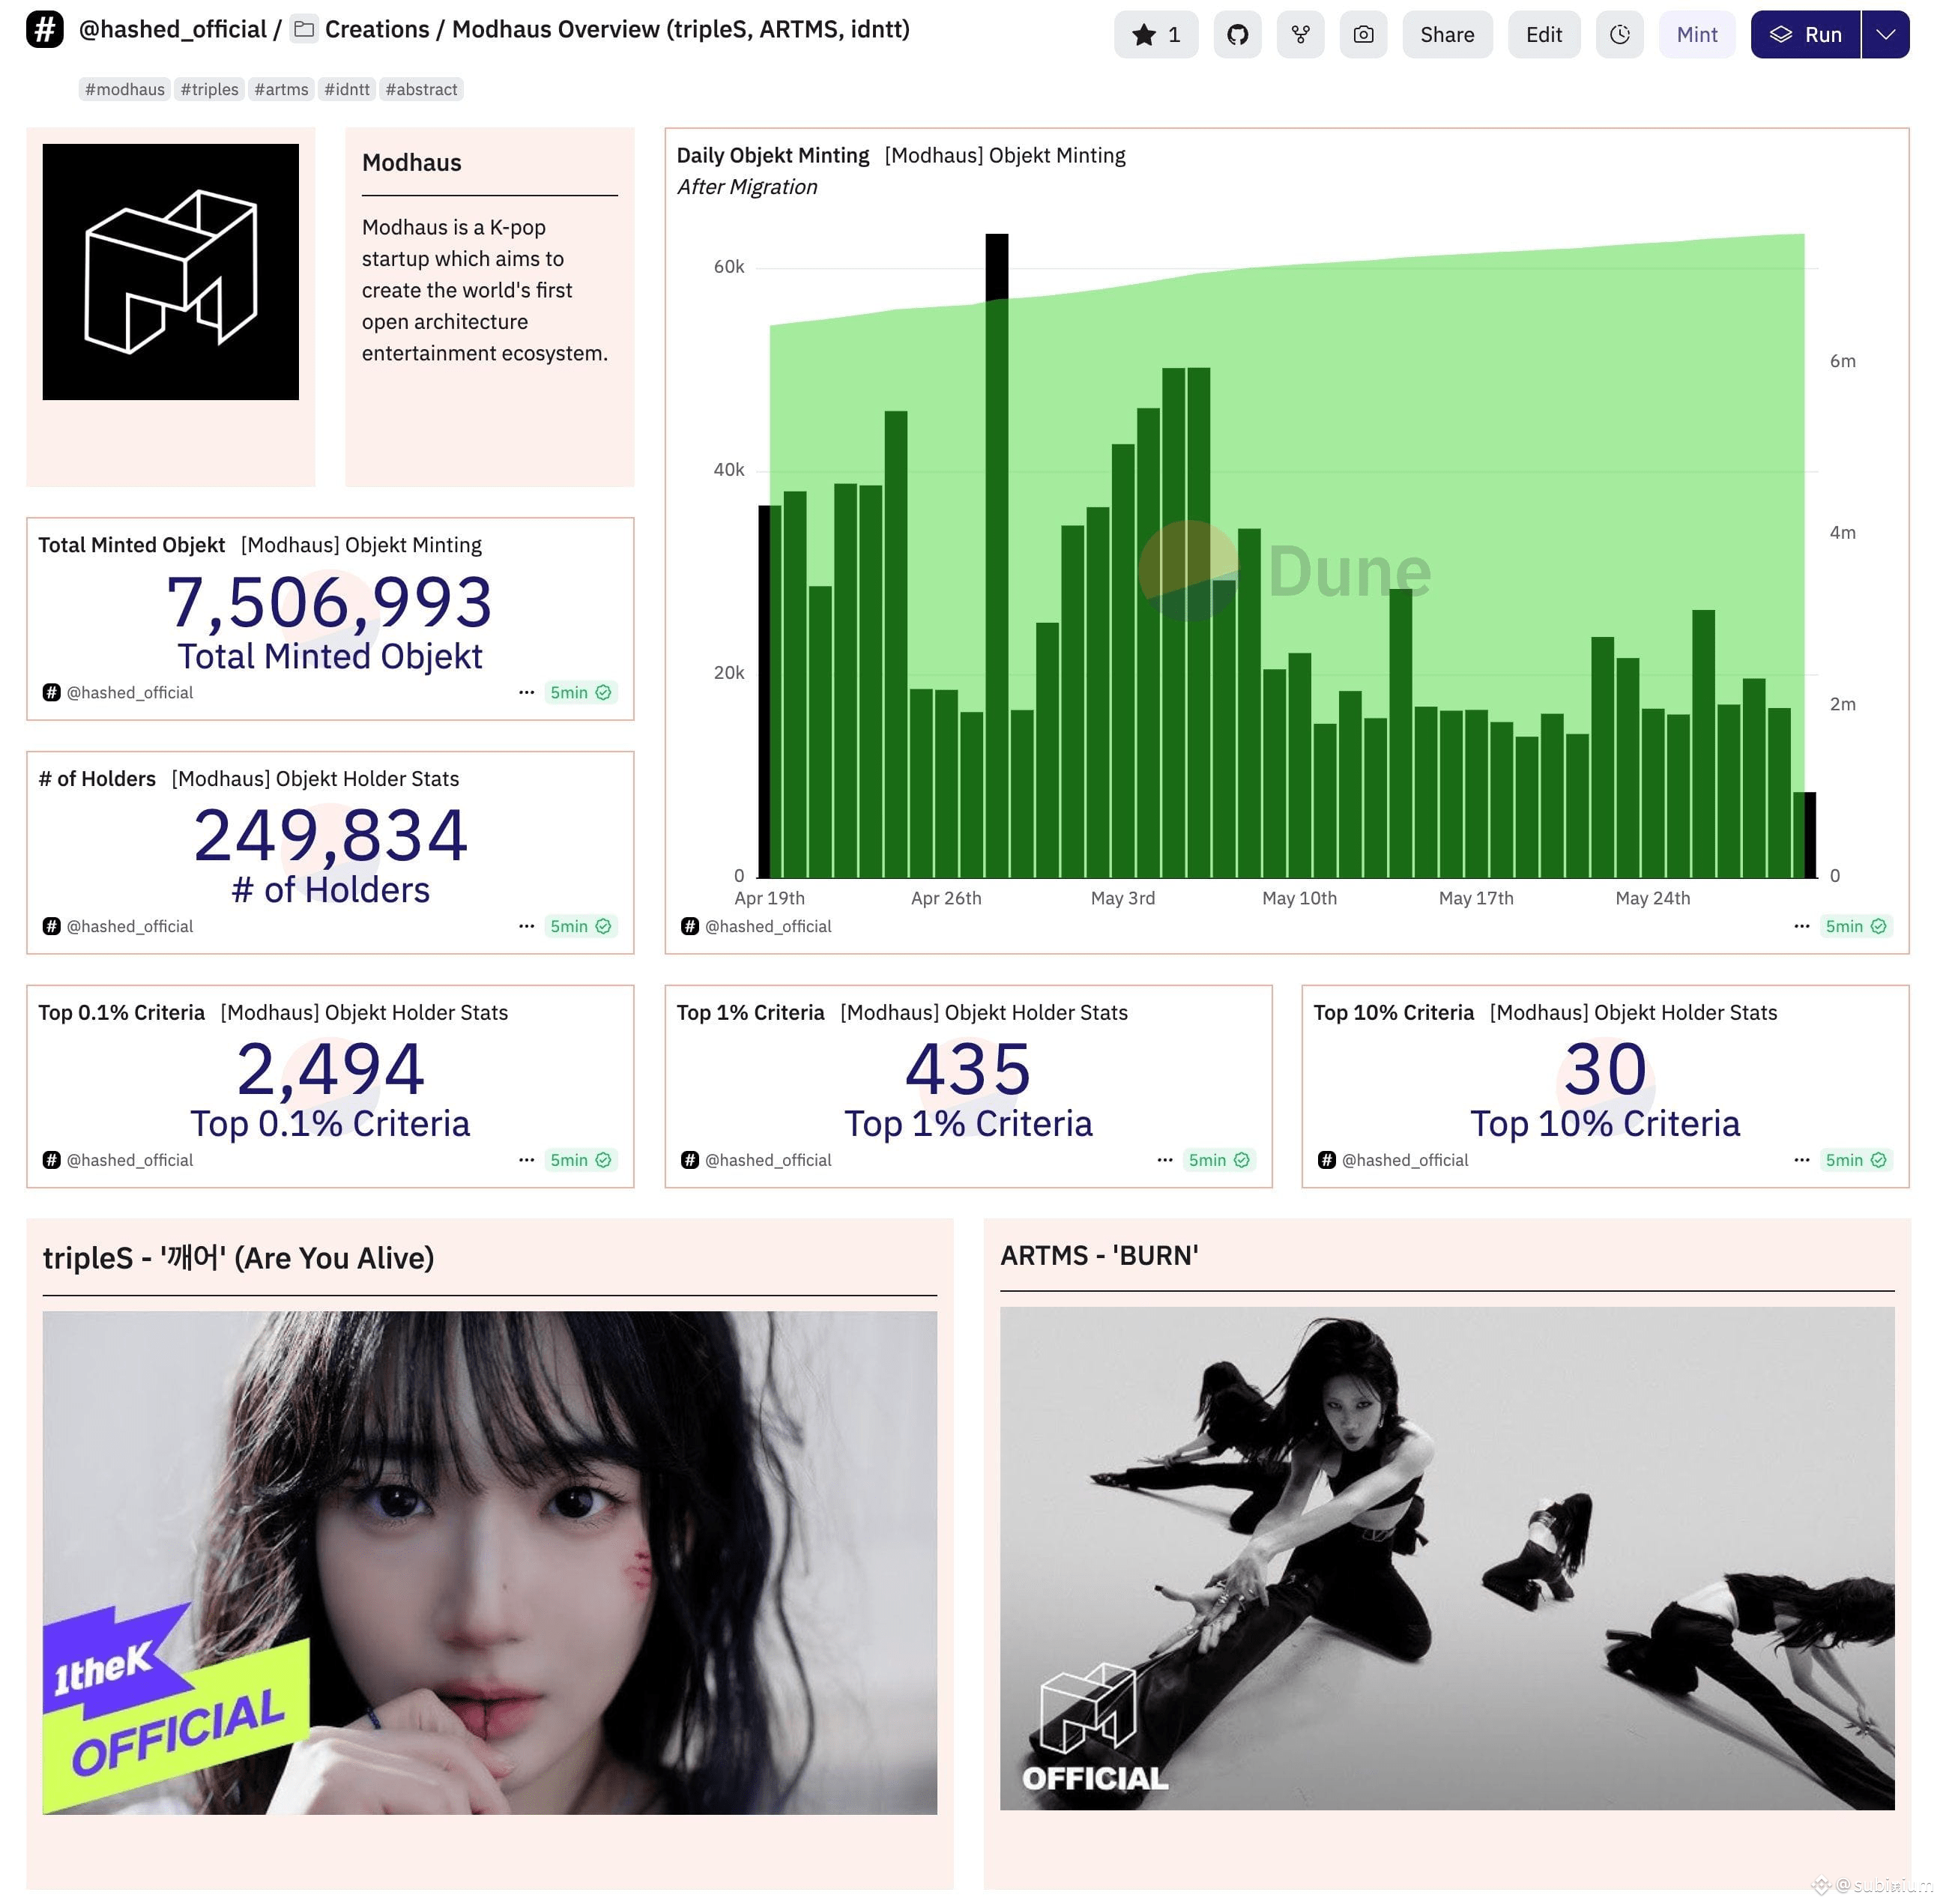Click the 435 counter value
Screen dimensions: 1940x1904
[968, 1070]
